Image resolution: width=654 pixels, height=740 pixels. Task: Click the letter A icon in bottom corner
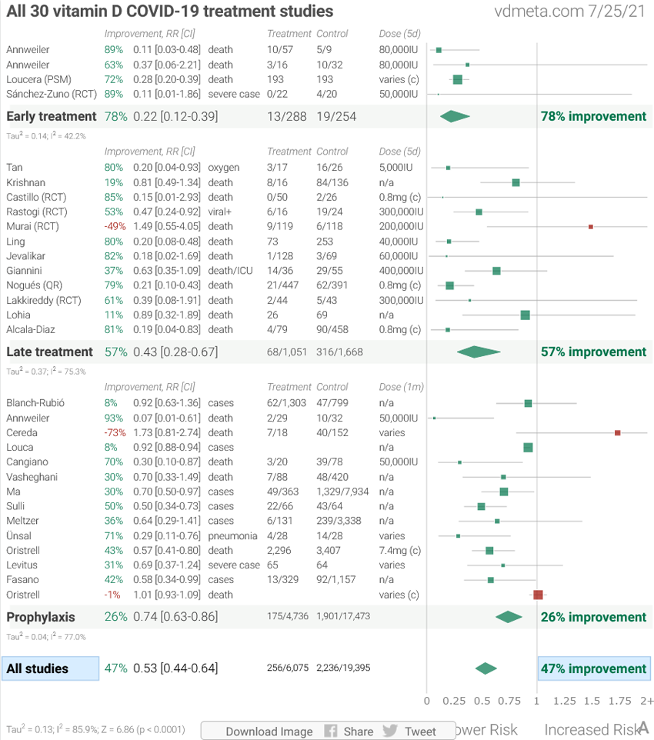643,728
